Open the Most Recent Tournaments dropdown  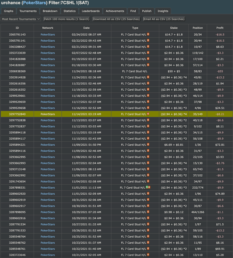[x=21, y=19]
